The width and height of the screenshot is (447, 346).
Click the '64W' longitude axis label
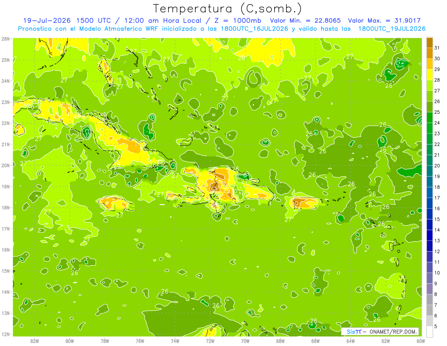point(350,340)
